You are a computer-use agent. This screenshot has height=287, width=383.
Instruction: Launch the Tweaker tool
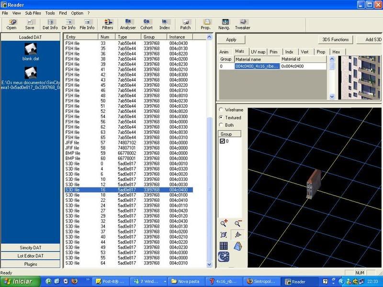(x=243, y=24)
